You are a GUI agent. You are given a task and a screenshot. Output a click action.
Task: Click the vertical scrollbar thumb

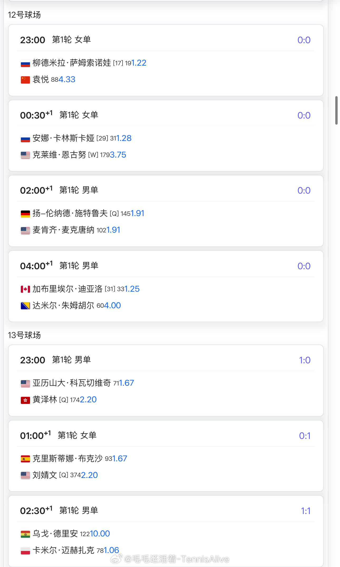pyautogui.click(x=337, y=110)
